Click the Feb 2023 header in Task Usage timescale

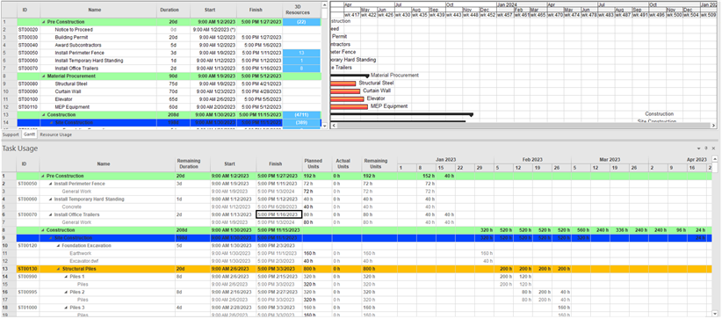click(533, 160)
